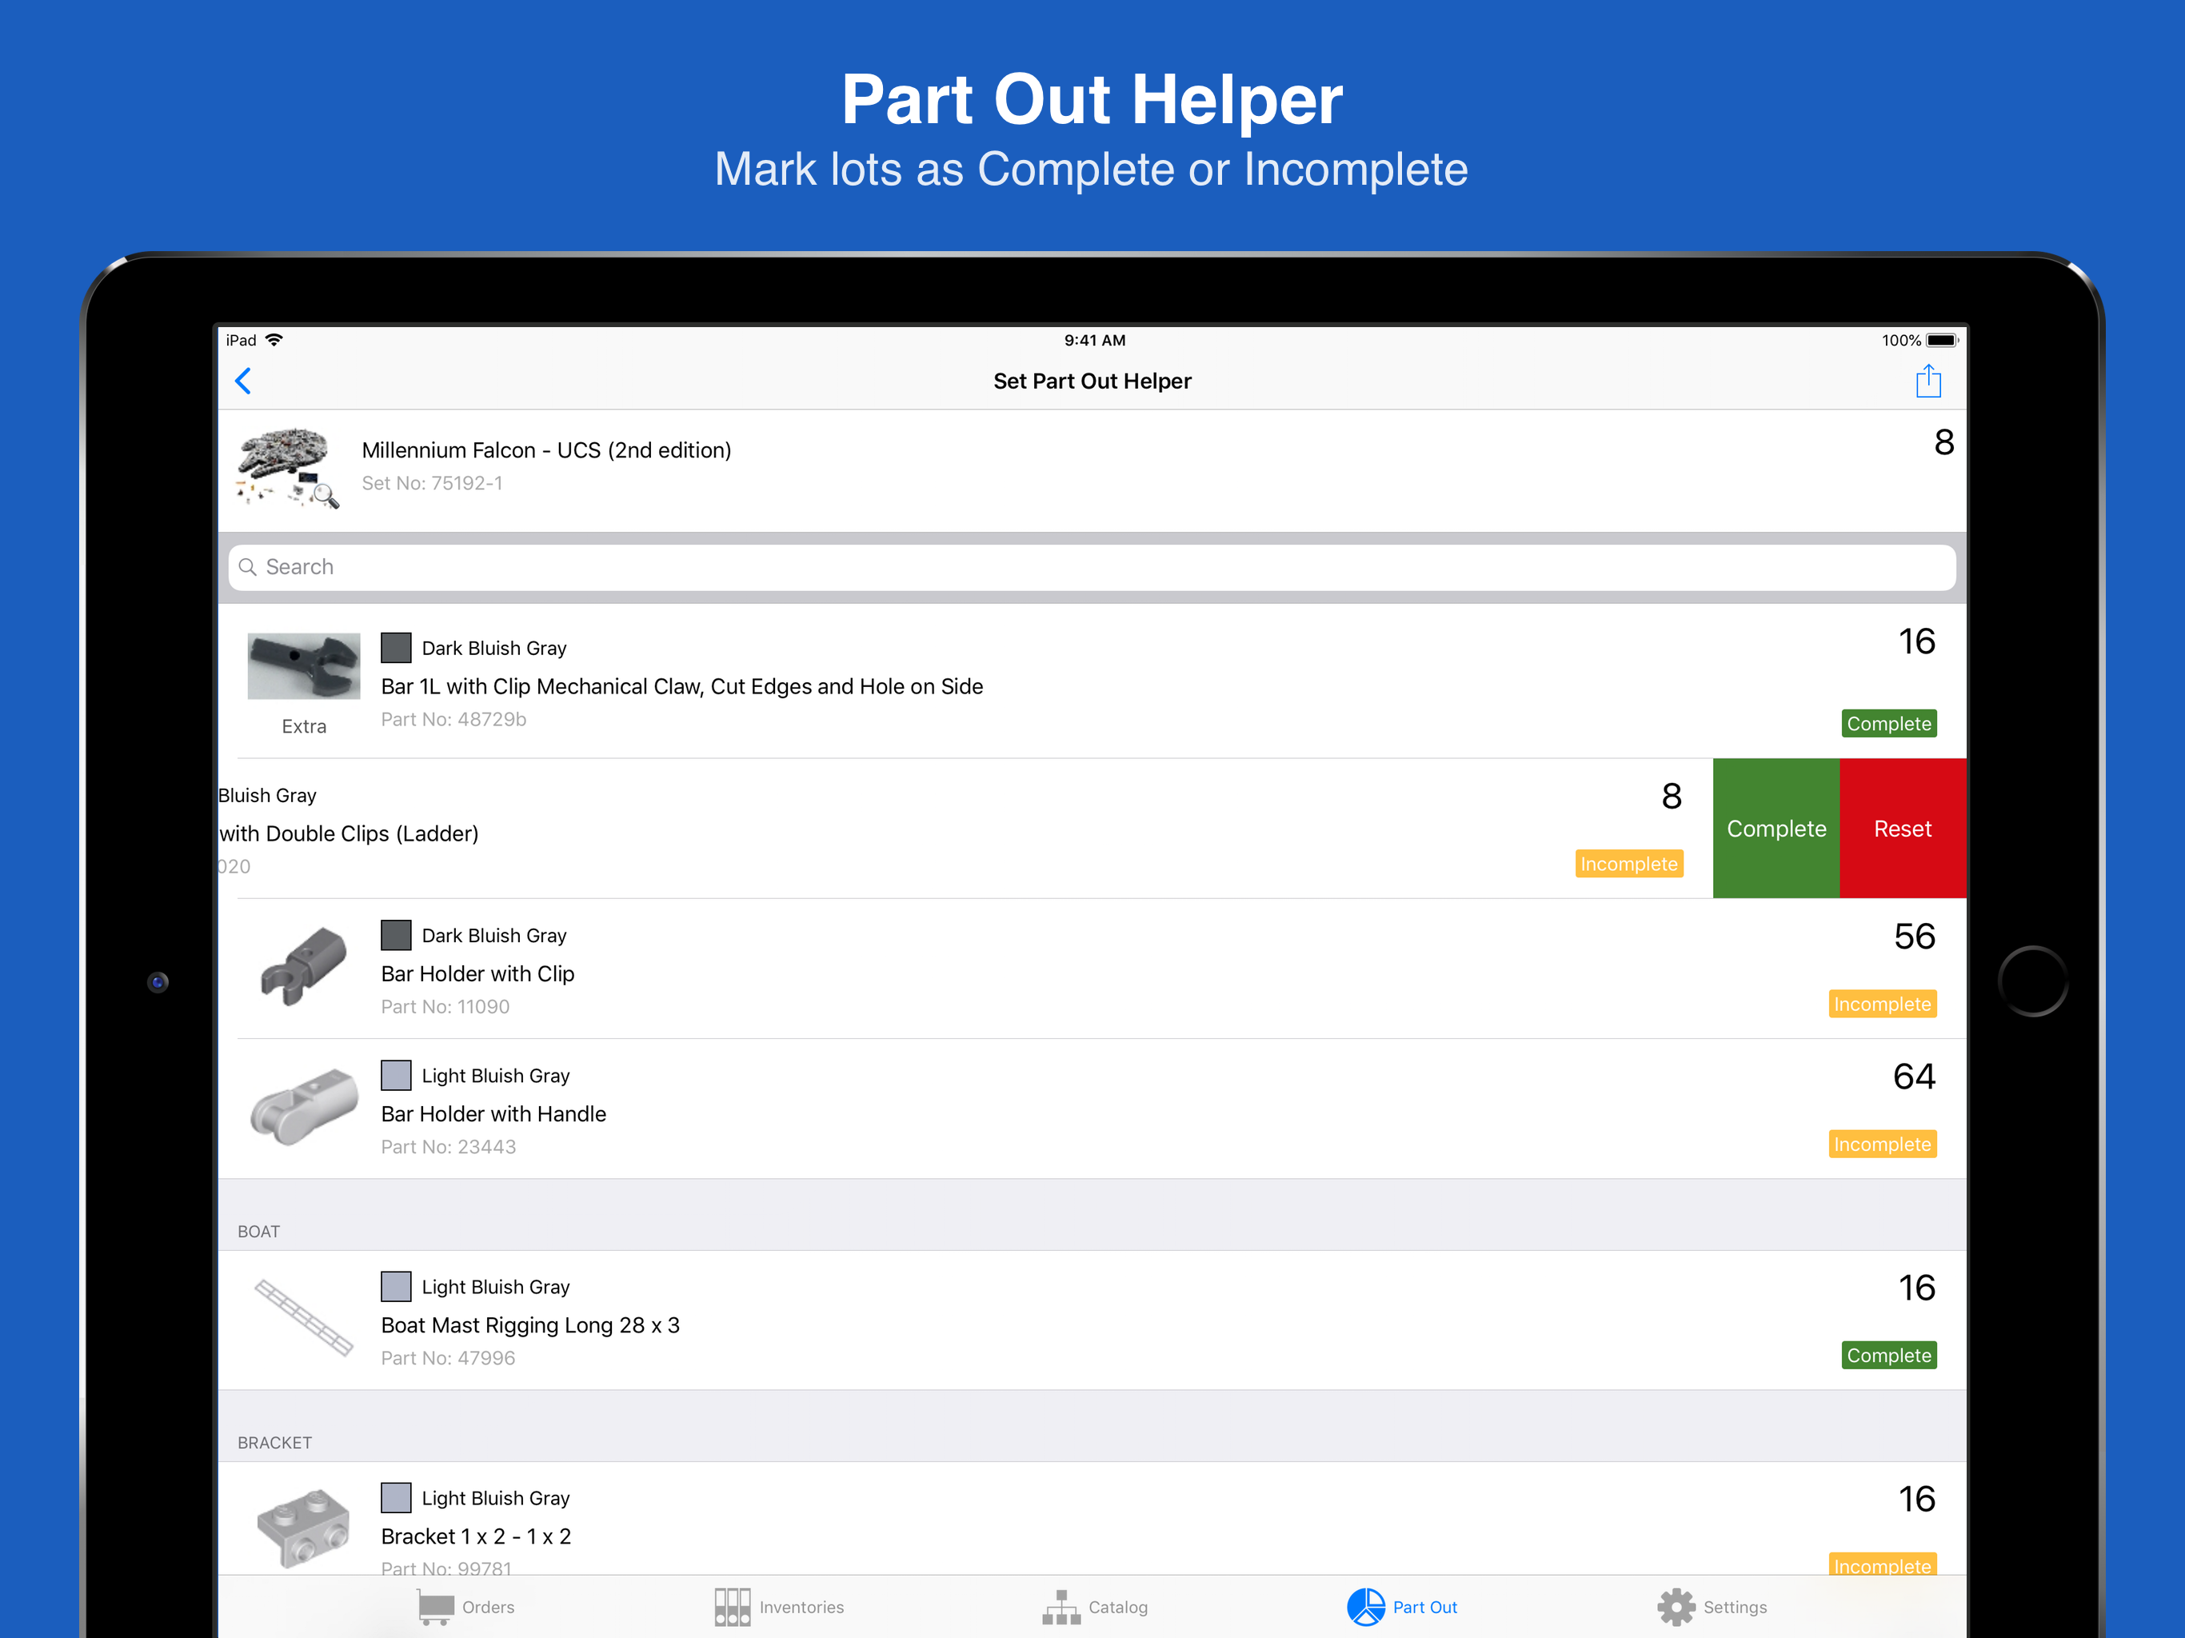Tap the Complete badge on part 48729b
2185x1638 pixels.
coord(1888,723)
